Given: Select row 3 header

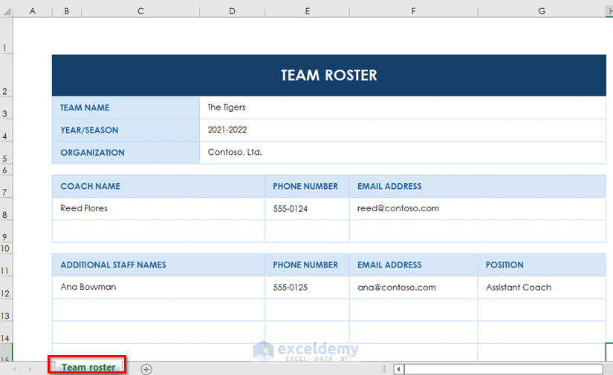Looking at the screenshot, I should 6,108.
